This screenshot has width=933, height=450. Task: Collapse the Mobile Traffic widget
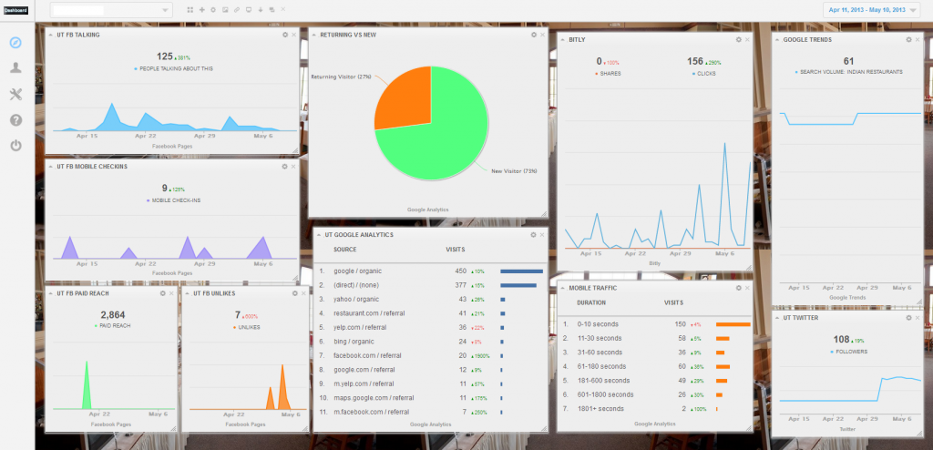[563, 288]
